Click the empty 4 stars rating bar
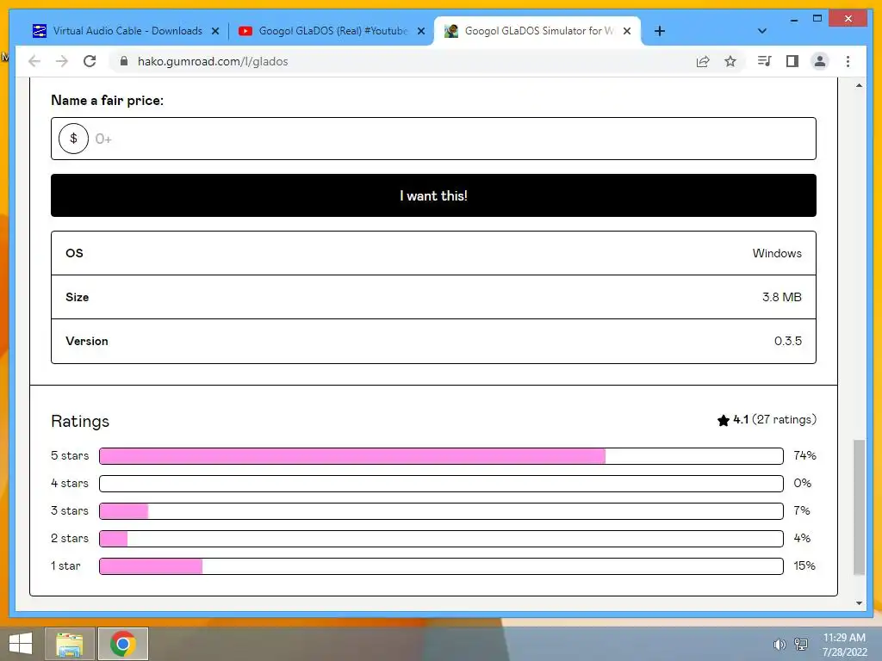This screenshot has height=661, width=882. click(441, 484)
